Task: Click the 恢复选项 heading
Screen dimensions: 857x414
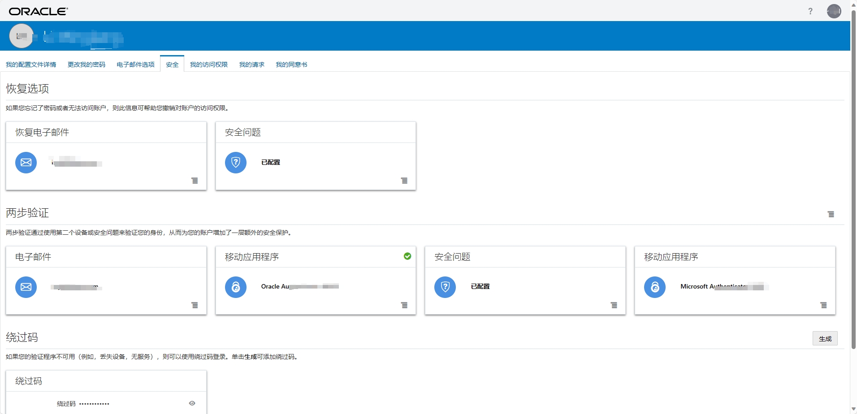Action: click(x=27, y=89)
